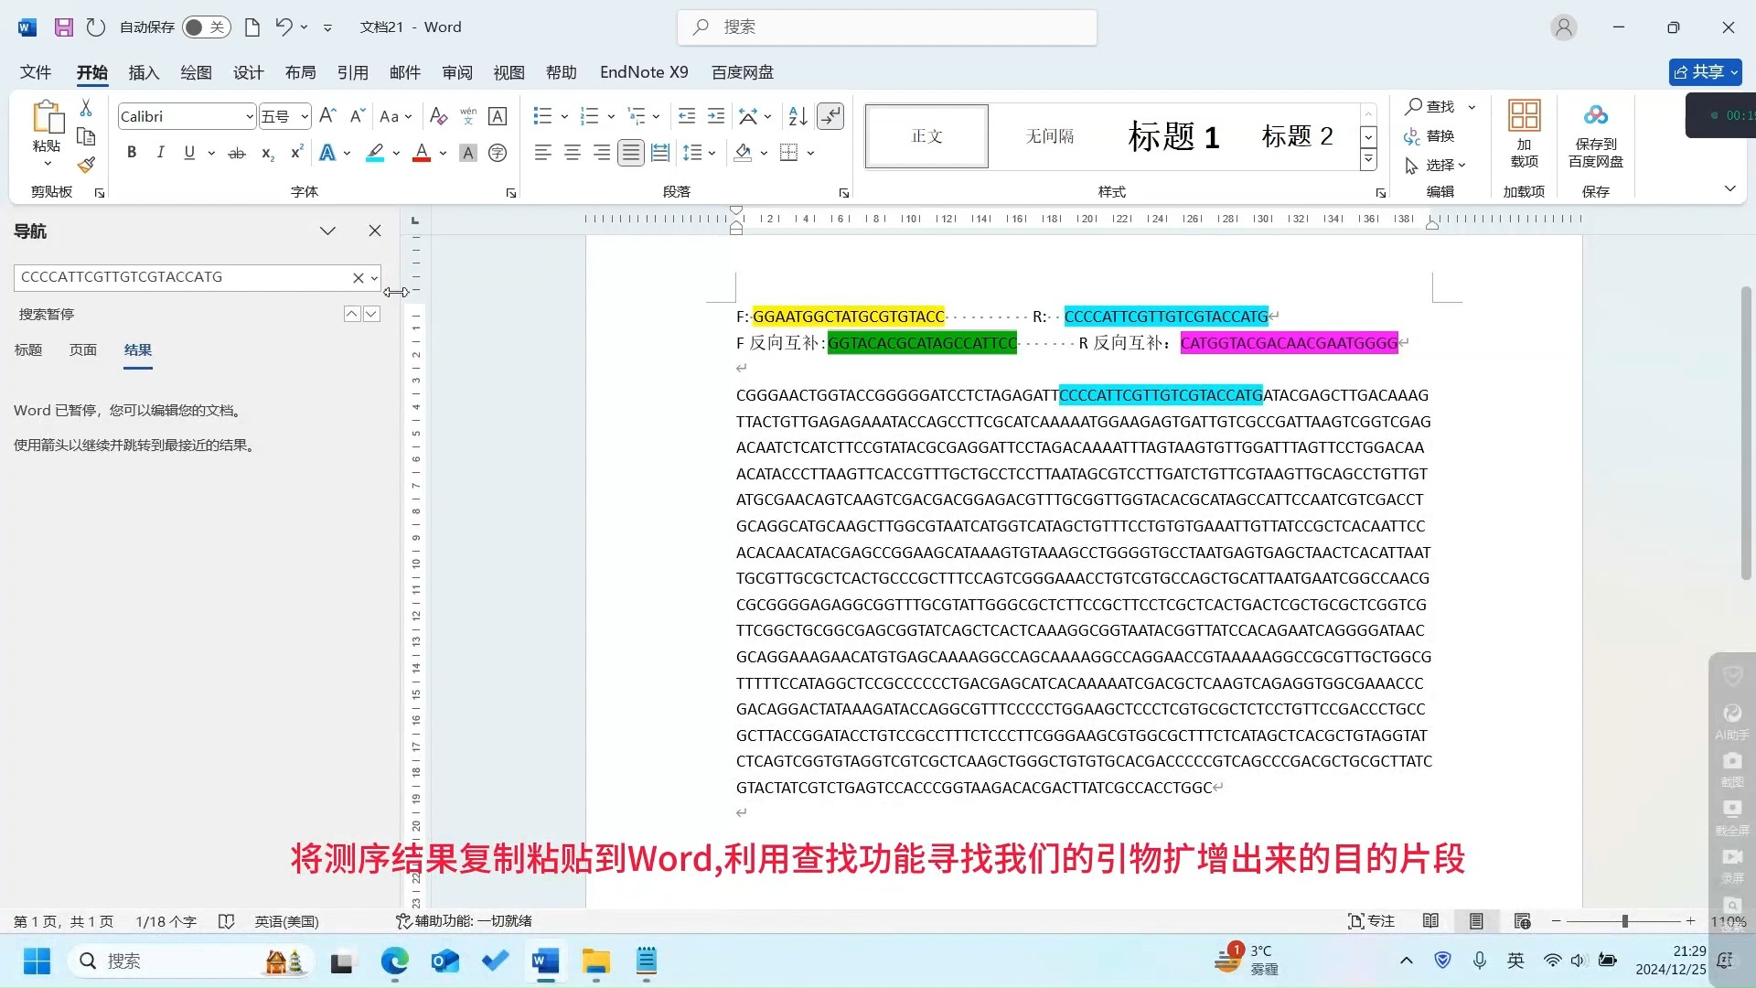Open the font size dropdown
Image resolution: width=1756 pixels, height=988 pixels.
(305, 116)
